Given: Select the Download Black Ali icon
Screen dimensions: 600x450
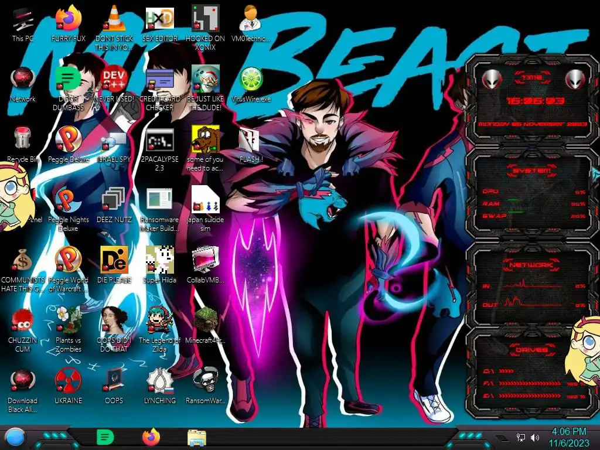Looking at the screenshot, I should tap(23, 390).
